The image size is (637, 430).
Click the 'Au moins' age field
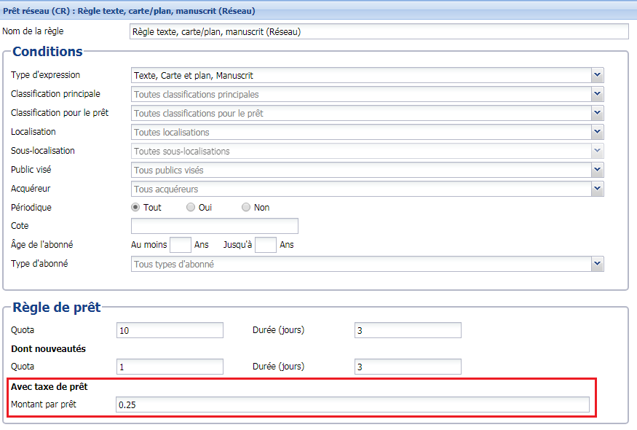coord(180,245)
